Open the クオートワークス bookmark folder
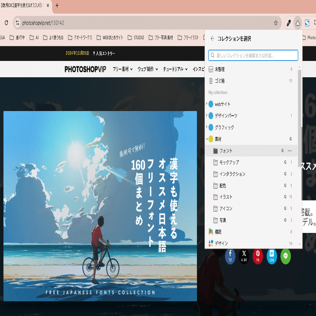Image resolution: width=316 pixels, height=316 pixels. 80,38
